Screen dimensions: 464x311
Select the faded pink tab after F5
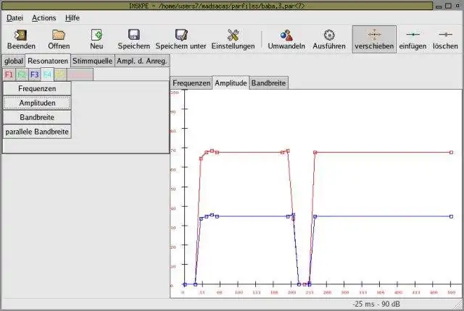point(80,74)
